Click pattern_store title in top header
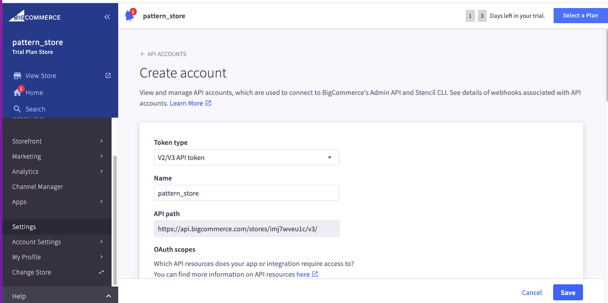This screenshot has width=608, height=303. click(x=164, y=16)
